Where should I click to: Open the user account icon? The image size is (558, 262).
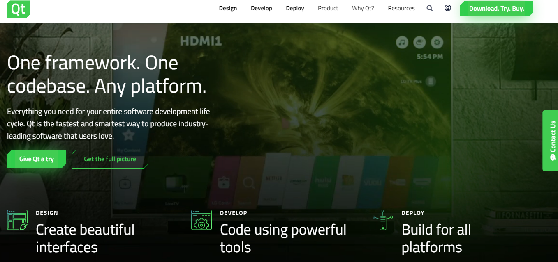(448, 8)
